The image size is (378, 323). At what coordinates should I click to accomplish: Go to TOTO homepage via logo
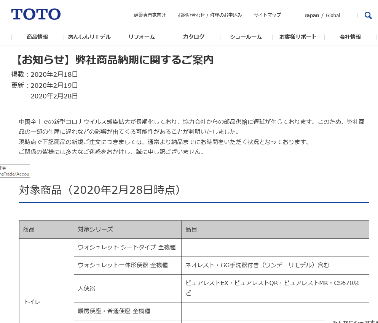pos(36,14)
